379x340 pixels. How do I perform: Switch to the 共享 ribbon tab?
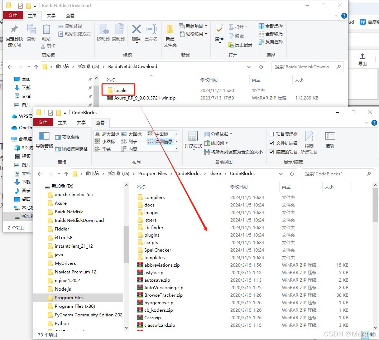(81, 122)
